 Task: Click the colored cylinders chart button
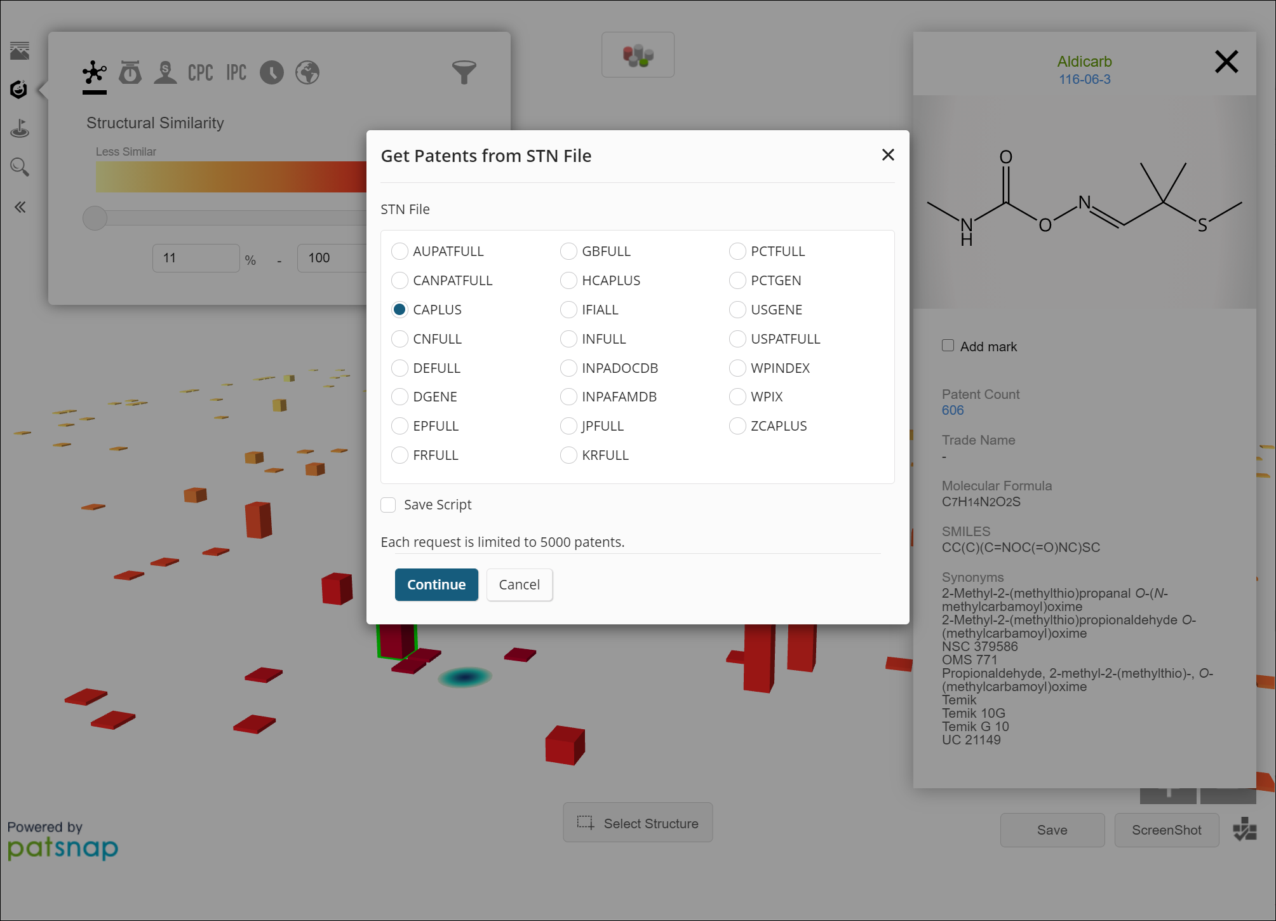tap(638, 55)
